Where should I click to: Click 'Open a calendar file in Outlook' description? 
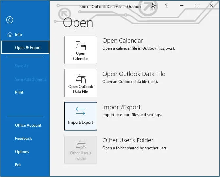click(139, 48)
